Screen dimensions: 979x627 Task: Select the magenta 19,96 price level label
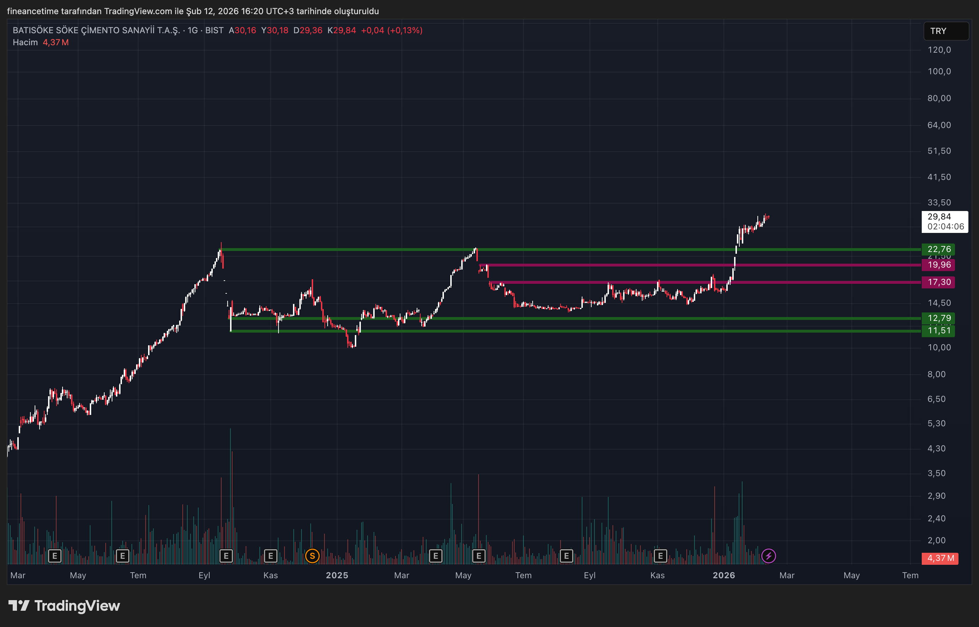point(938,265)
